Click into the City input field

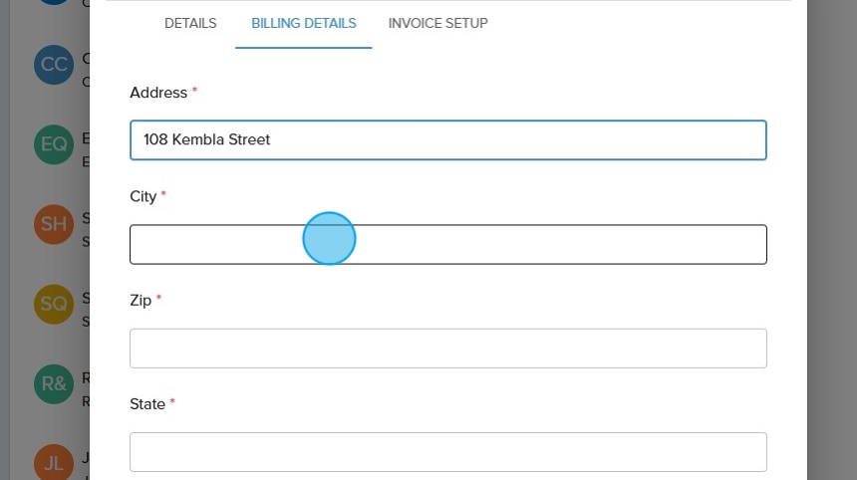coord(448,245)
